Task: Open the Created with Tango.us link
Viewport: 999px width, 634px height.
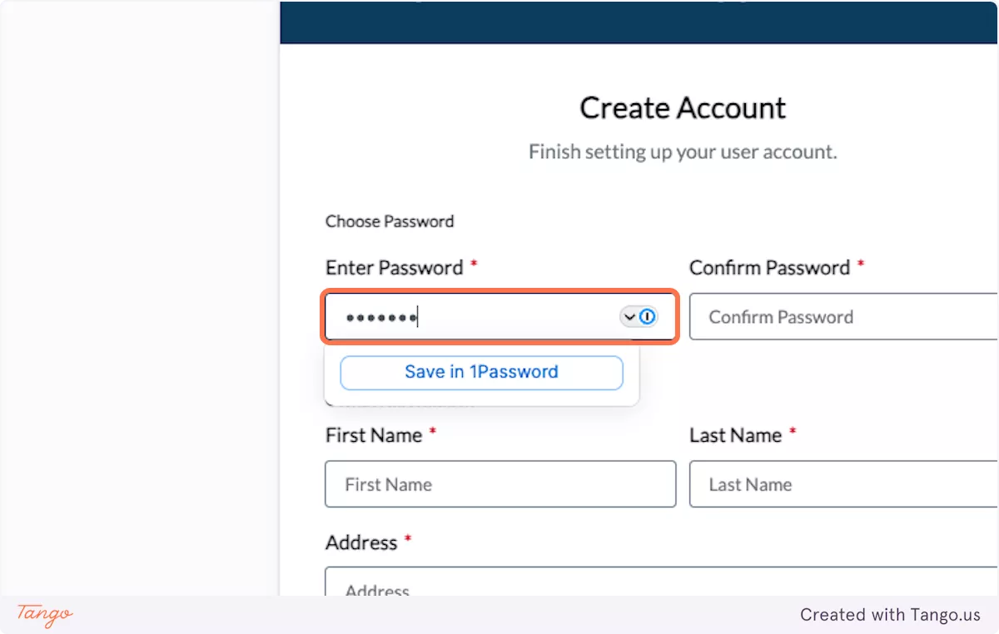Action: (x=890, y=615)
